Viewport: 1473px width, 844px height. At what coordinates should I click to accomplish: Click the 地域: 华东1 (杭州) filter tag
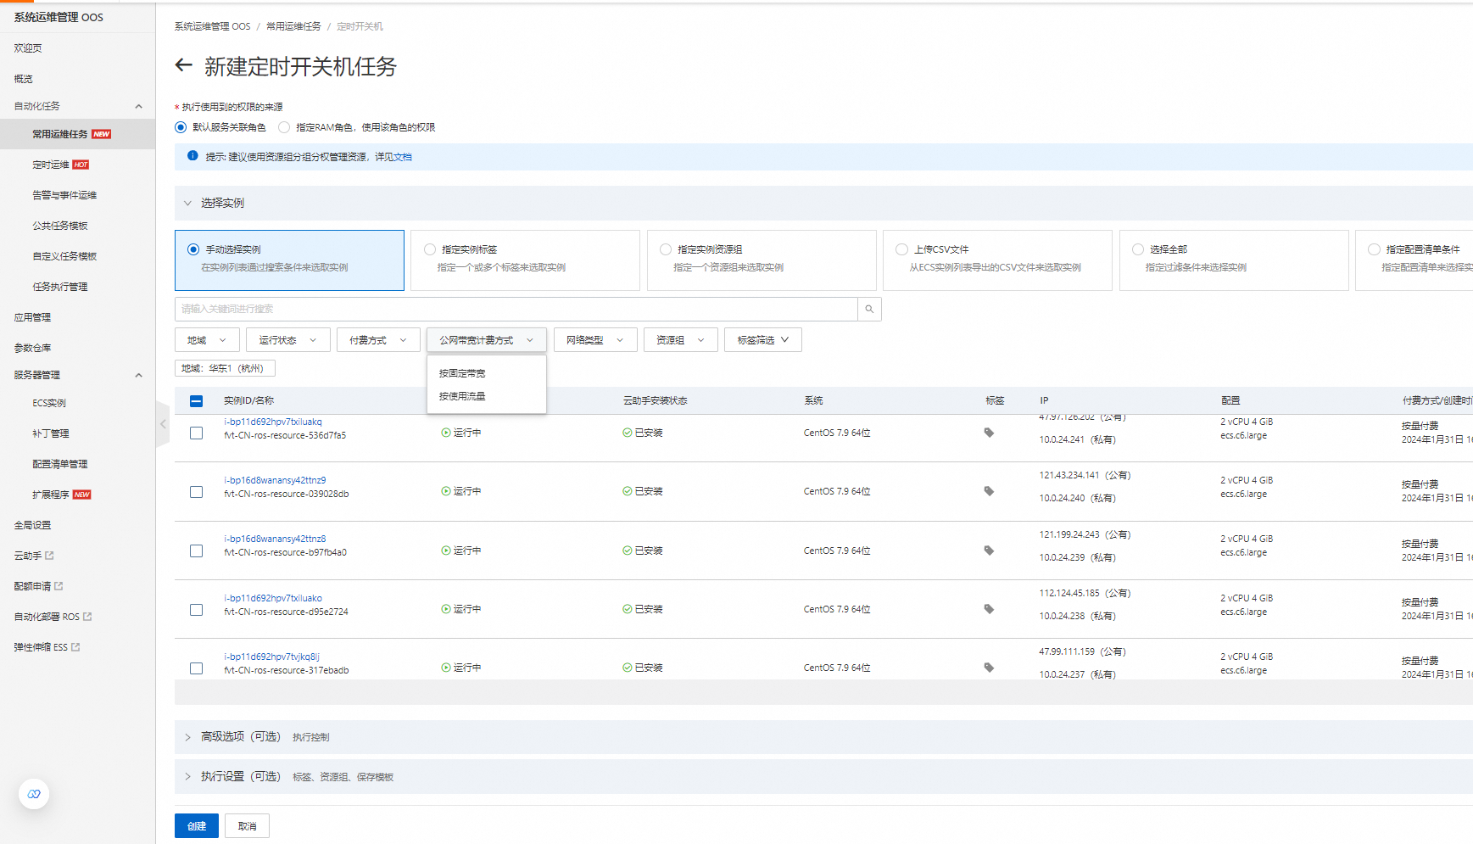[225, 368]
